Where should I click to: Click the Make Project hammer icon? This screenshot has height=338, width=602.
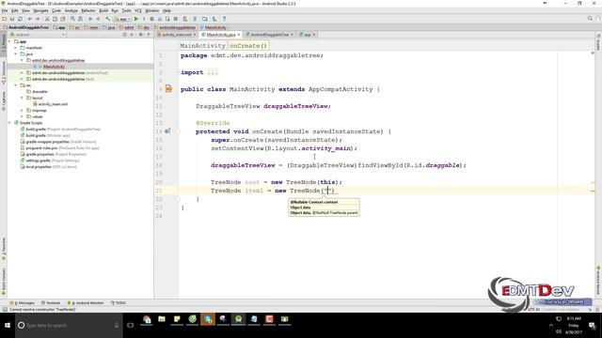coord(108,19)
